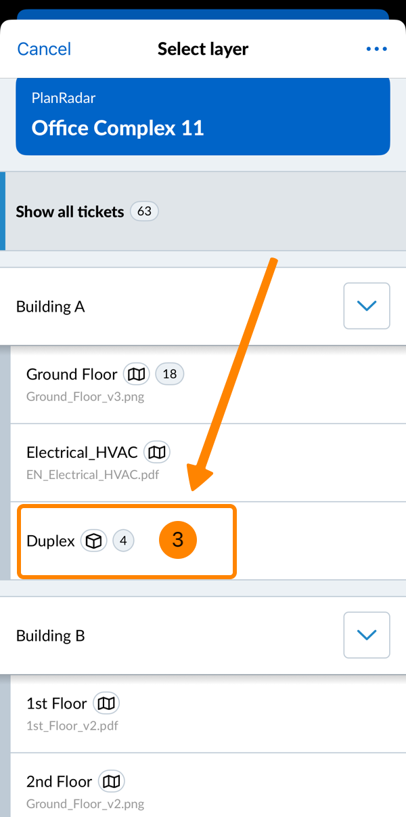Tap the map icon beside 1st Floor
406x817 pixels.
click(106, 703)
